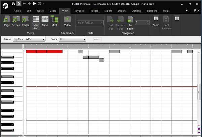Switch to Screen view
This screenshot has height=137, width=202.
coord(16,21)
